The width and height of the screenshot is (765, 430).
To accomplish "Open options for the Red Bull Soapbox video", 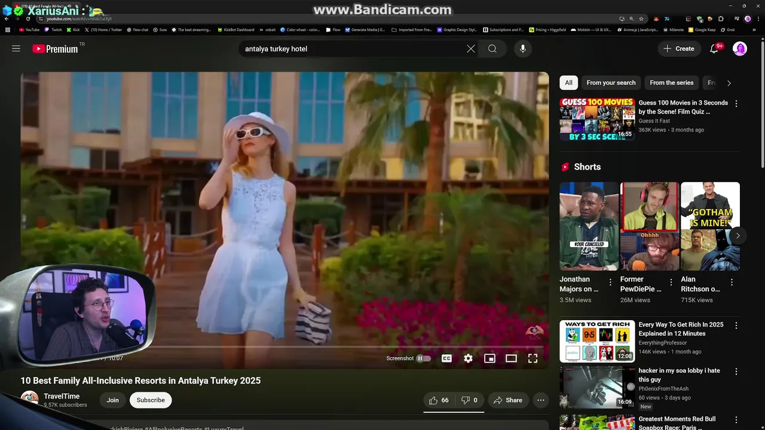I will pos(736,420).
